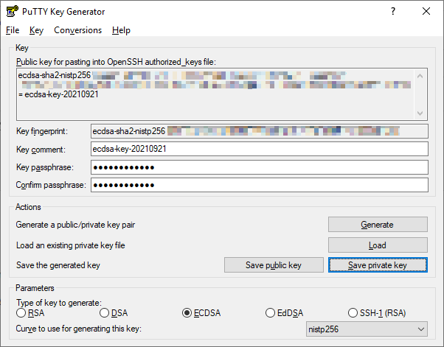This screenshot has height=347, width=444.
Task: Open the Key menu
Action: coord(37,30)
